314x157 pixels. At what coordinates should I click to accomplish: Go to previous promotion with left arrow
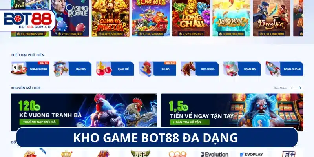(292, 88)
